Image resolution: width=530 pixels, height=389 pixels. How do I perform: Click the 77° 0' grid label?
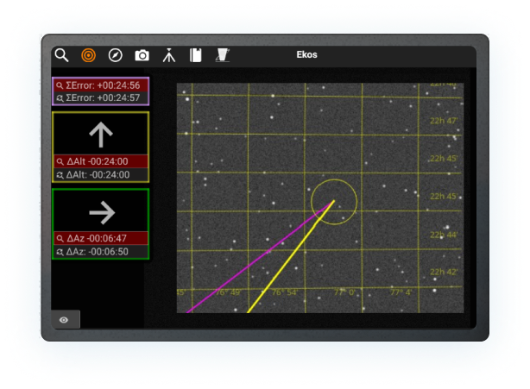point(344,292)
